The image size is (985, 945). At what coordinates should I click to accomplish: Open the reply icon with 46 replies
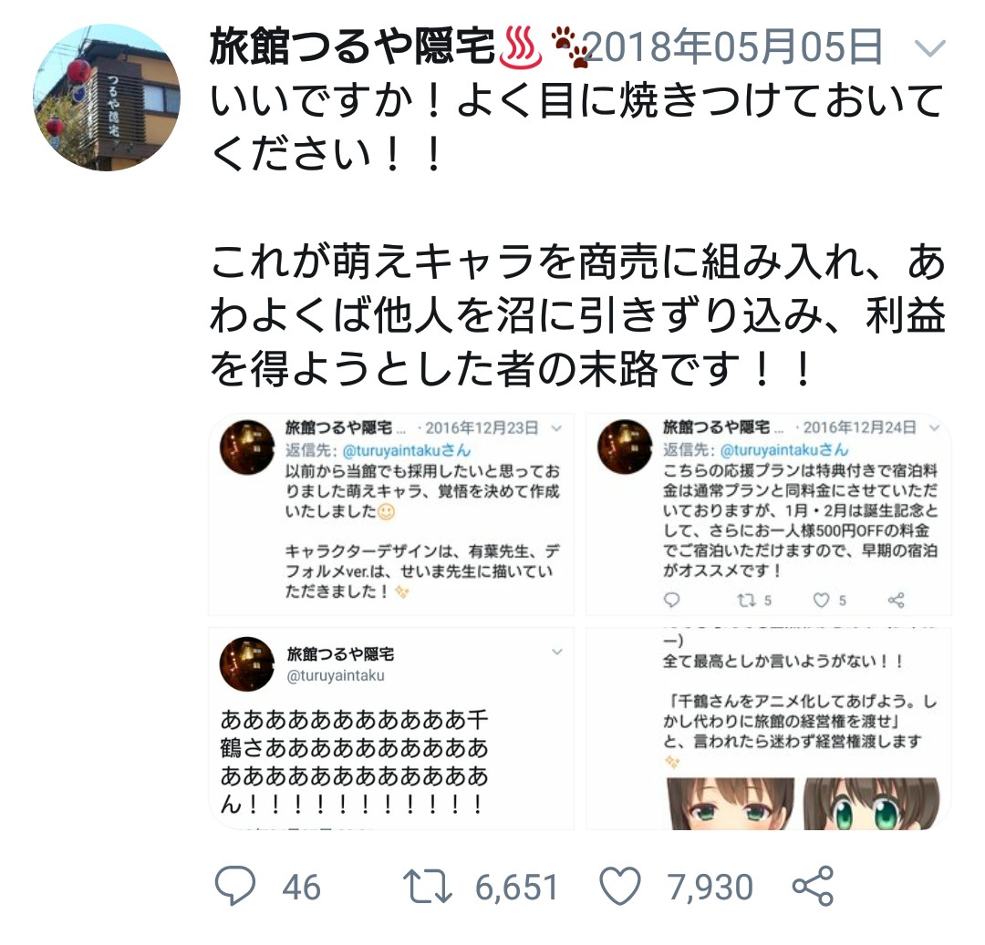tap(235, 886)
